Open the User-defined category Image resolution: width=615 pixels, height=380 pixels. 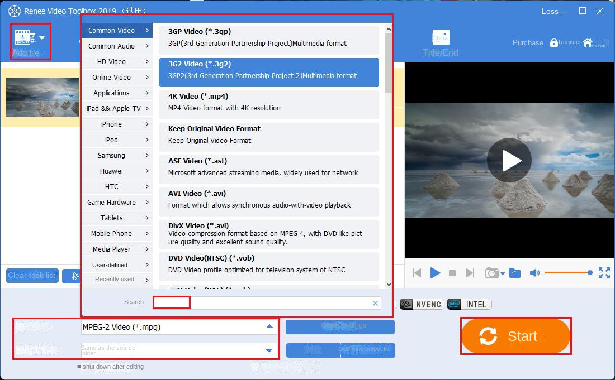point(117,265)
